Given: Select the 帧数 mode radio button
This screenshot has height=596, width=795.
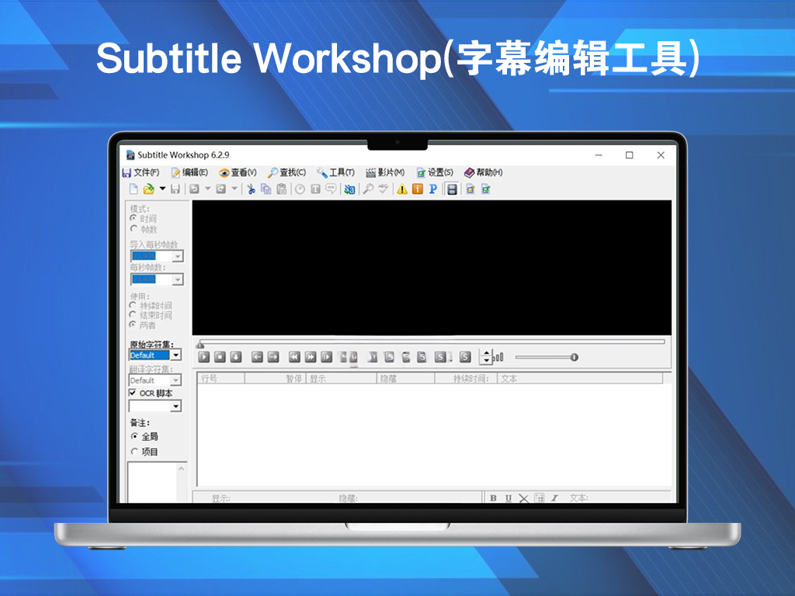Looking at the screenshot, I should click(134, 229).
